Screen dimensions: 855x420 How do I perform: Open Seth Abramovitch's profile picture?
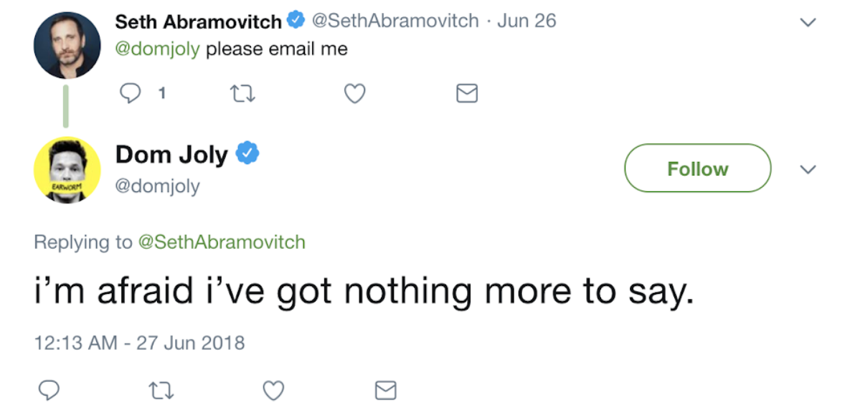[67, 44]
